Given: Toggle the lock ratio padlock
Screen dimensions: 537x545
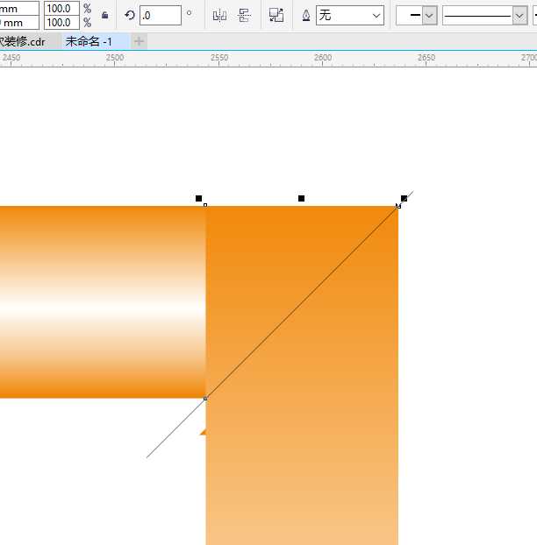Looking at the screenshot, I should coord(105,15).
